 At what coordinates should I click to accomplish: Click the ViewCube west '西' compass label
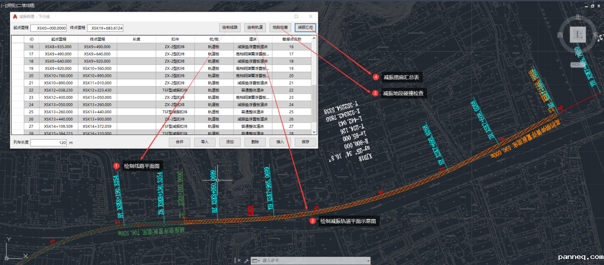(x=560, y=35)
